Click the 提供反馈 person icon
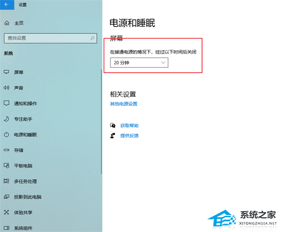The image size is (284, 232). [x=113, y=136]
